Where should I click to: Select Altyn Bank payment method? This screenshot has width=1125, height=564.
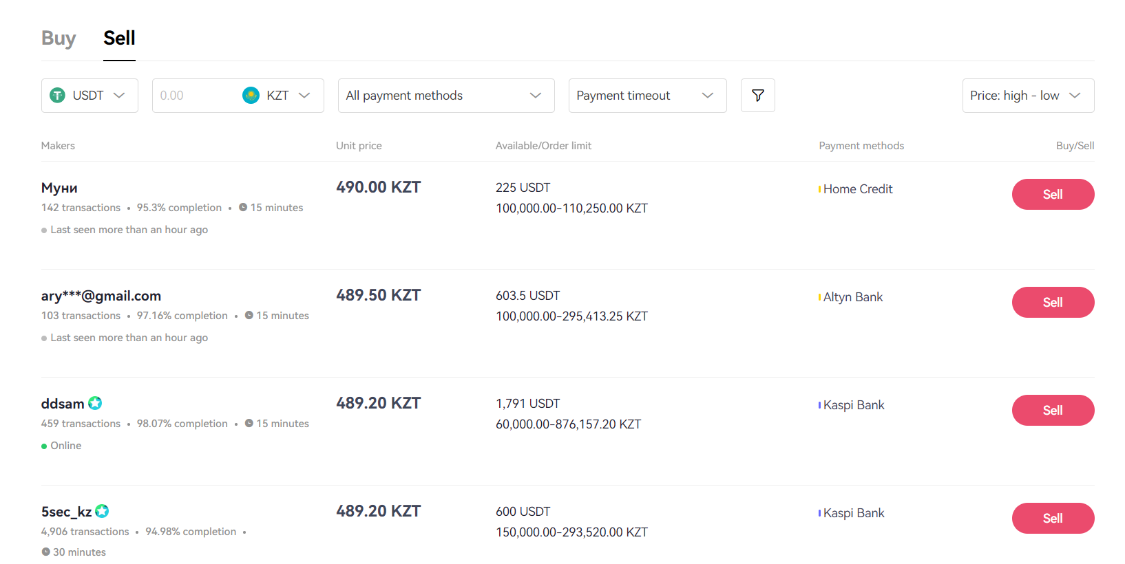coord(853,297)
